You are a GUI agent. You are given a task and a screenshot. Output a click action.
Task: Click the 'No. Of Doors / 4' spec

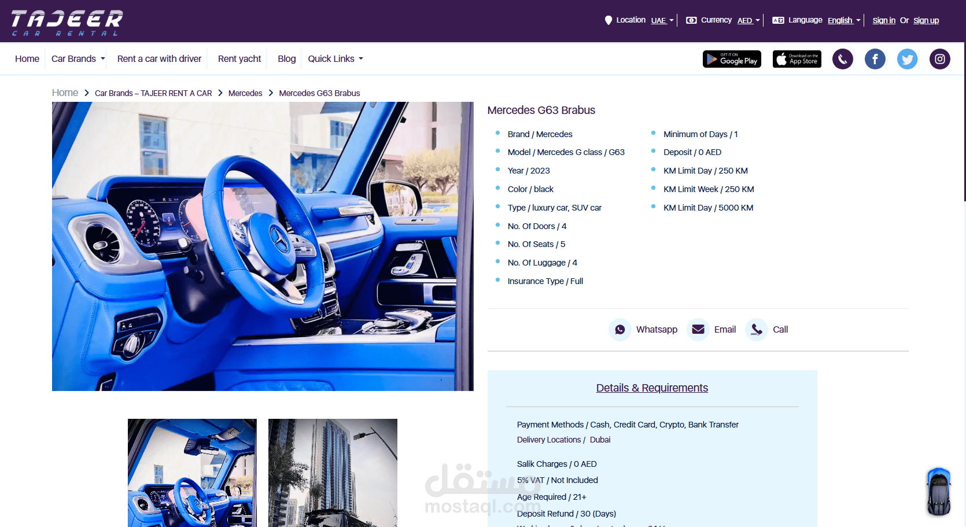(x=537, y=226)
